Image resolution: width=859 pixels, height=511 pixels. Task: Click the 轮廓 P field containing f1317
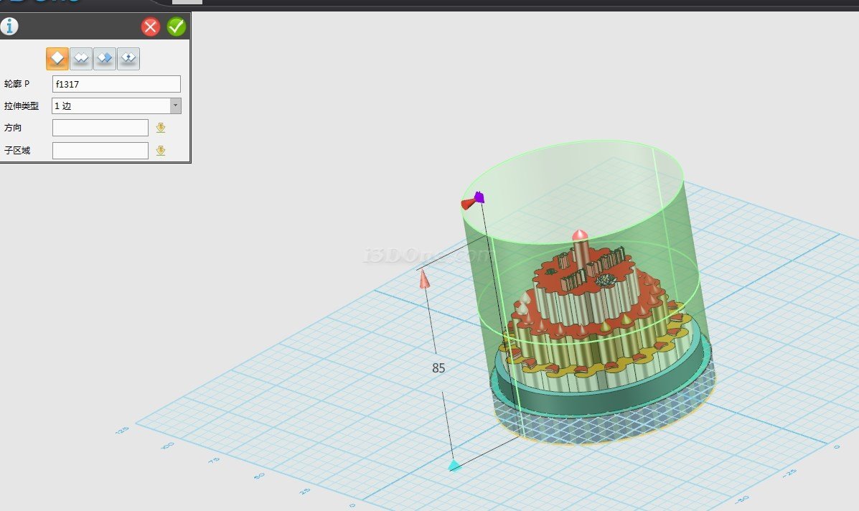[116, 84]
